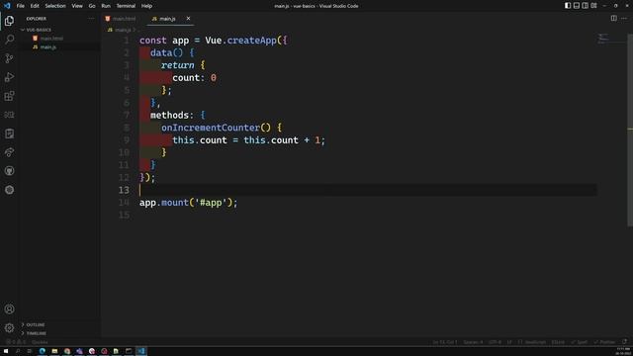The image size is (633, 356).
Task: Toggle Primary Side Bar visibility
Action: point(568,6)
